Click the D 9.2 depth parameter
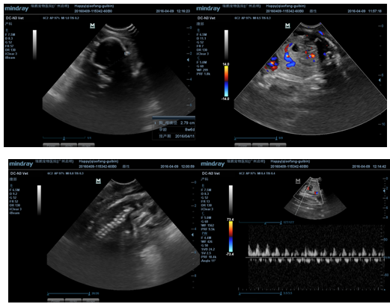 13,194
